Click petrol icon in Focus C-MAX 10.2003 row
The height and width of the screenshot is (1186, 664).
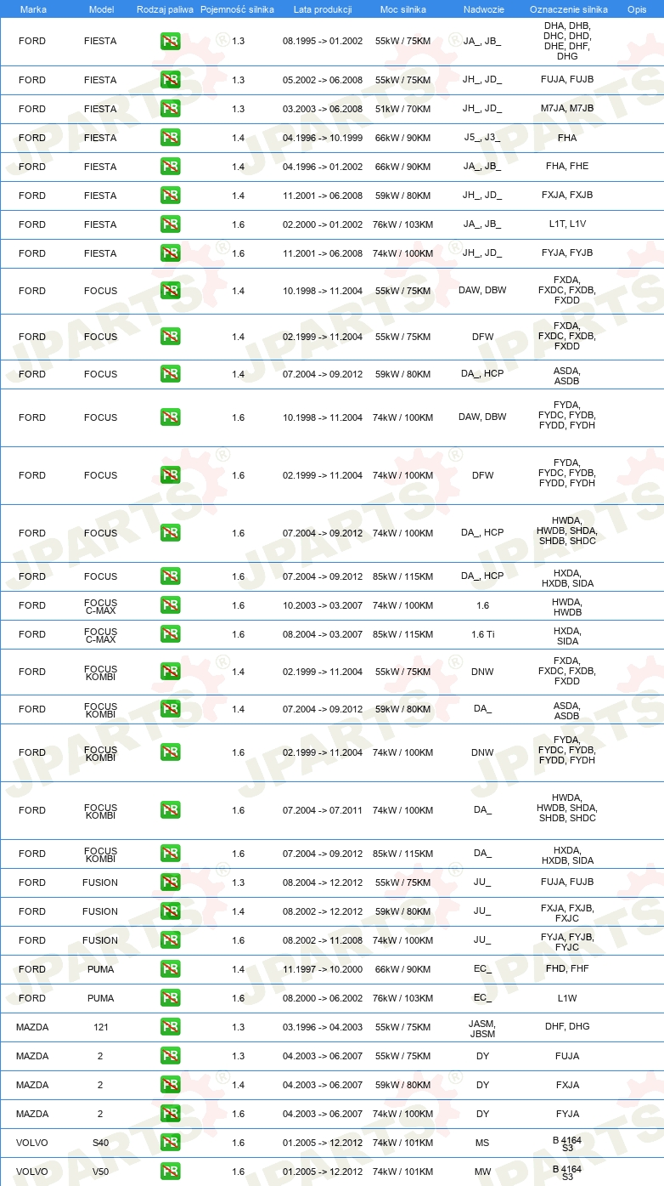[x=171, y=605]
